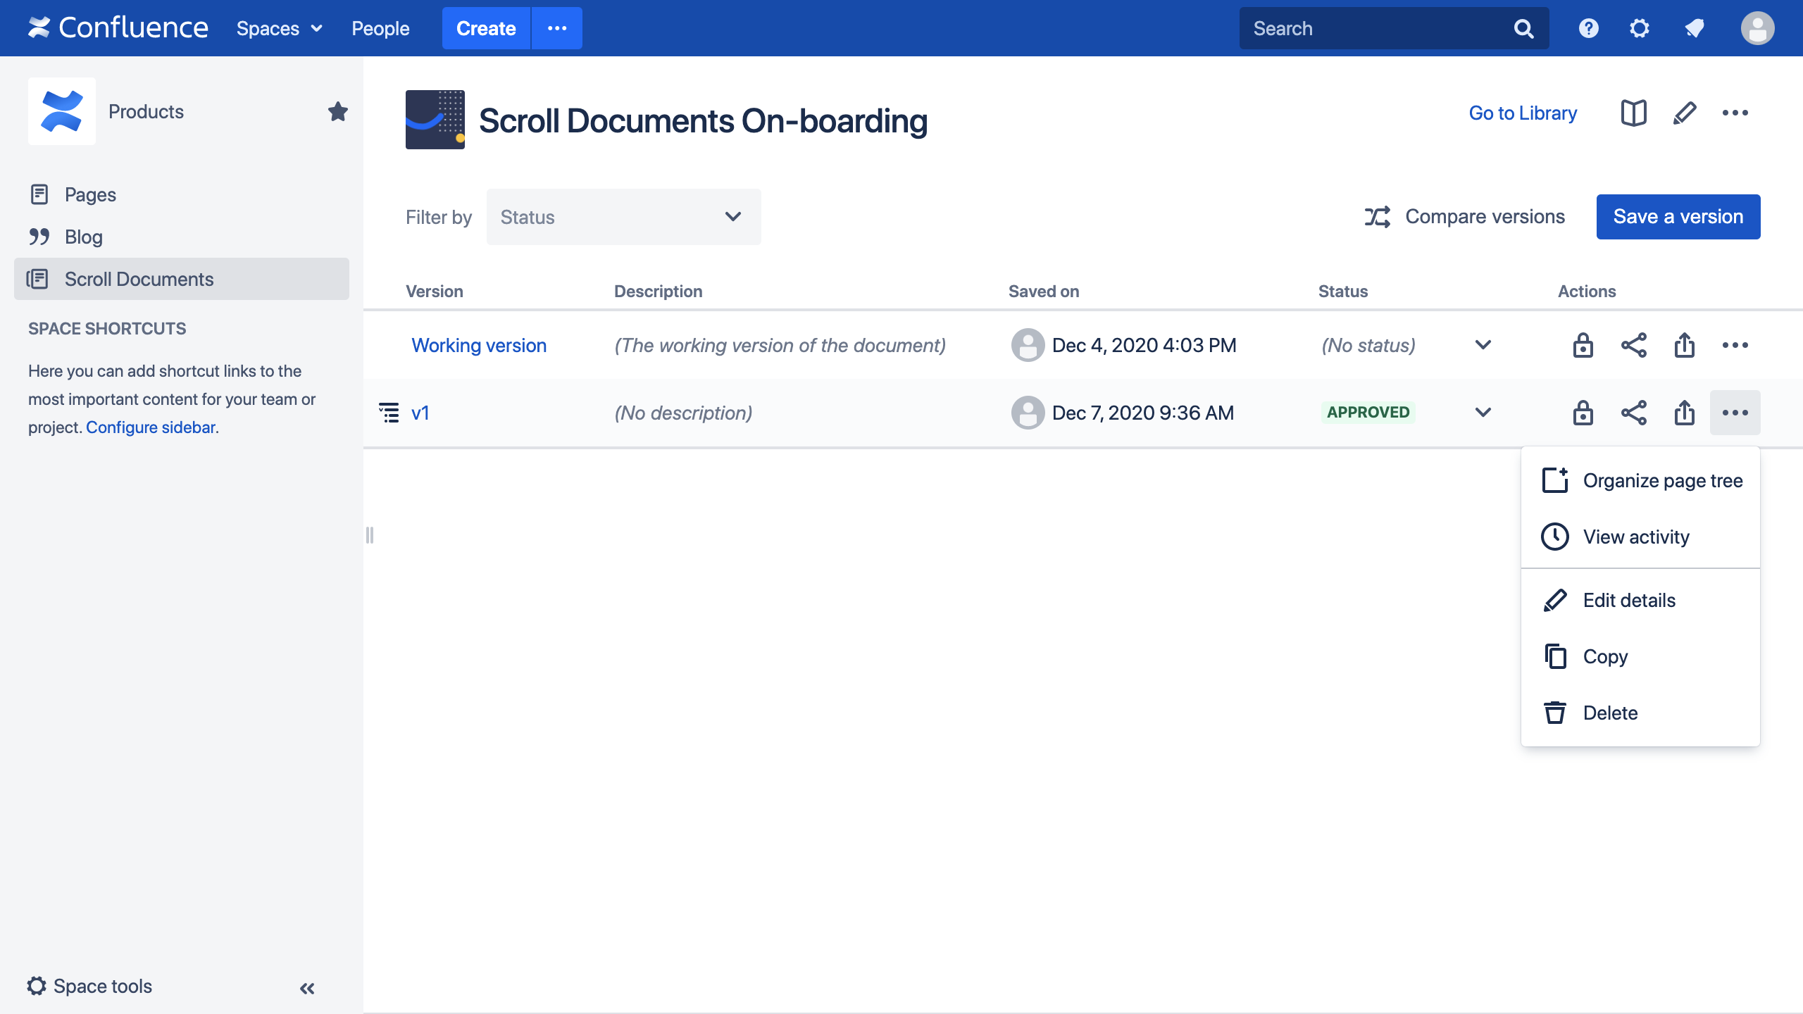Click the lock icon in the v1 row

[x=1583, y=413]
